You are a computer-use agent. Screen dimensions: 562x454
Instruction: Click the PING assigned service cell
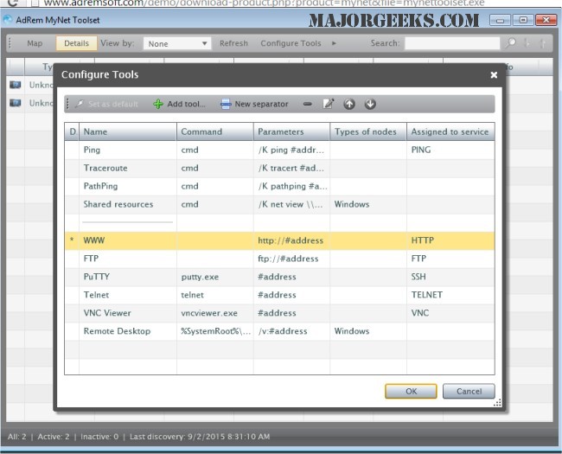(x=450, y=150)
